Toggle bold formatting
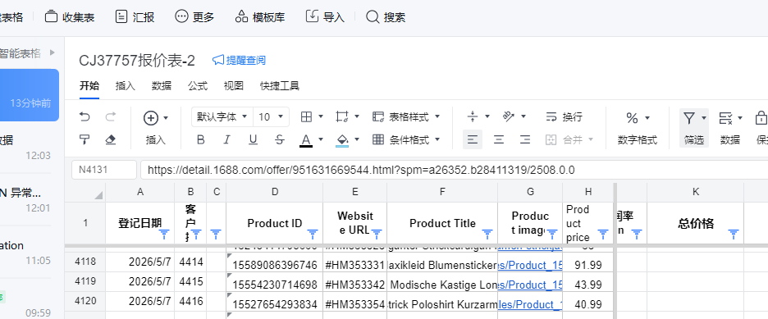This screenshot has height=319, width=768. point(200,140)
